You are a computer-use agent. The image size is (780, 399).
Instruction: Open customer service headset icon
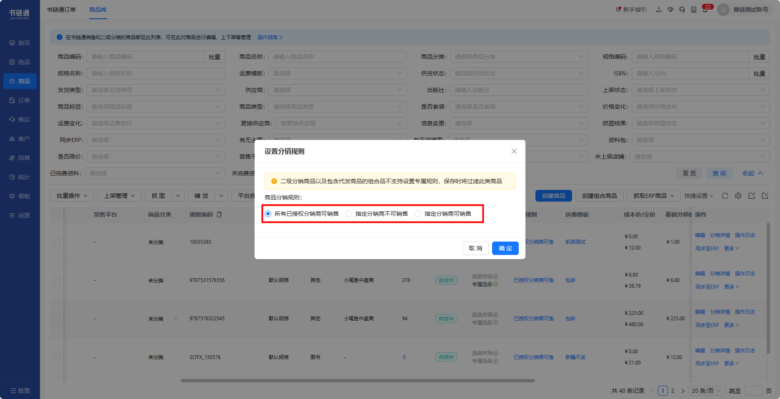click(x=682, y=10)
